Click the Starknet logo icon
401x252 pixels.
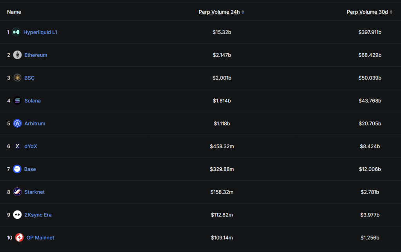tap(17, 192)
